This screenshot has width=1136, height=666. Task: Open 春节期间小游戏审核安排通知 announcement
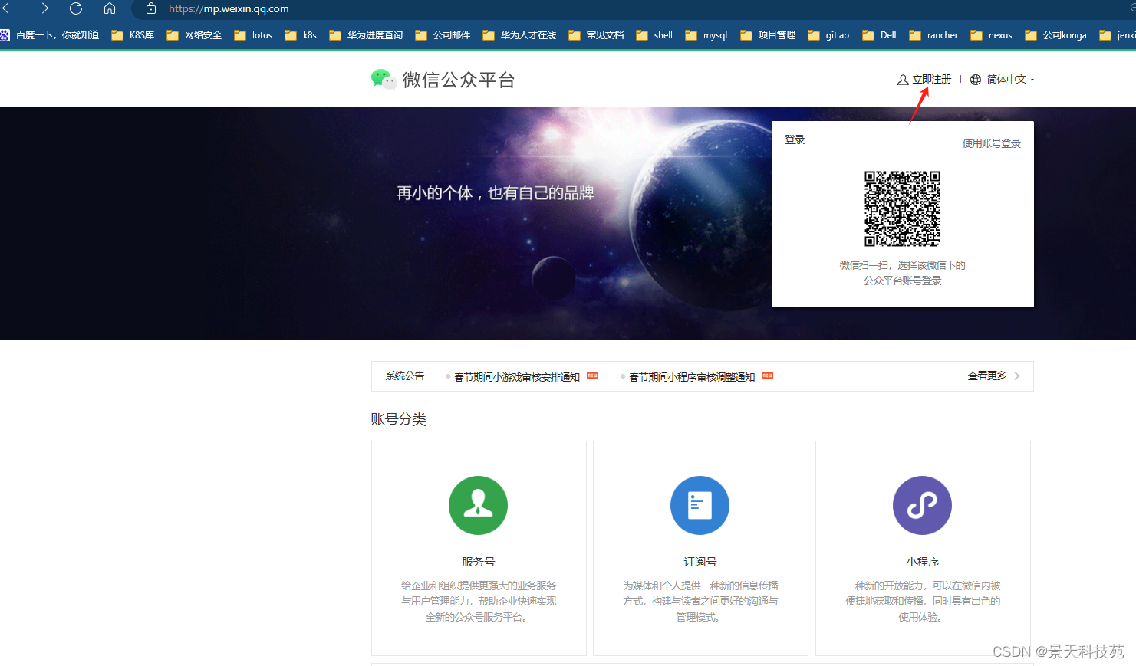pyautogui.click(x=516, y=377)
